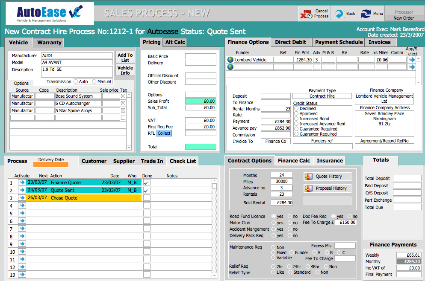Click process list scroll down arrow

click(x=214, y=275)
